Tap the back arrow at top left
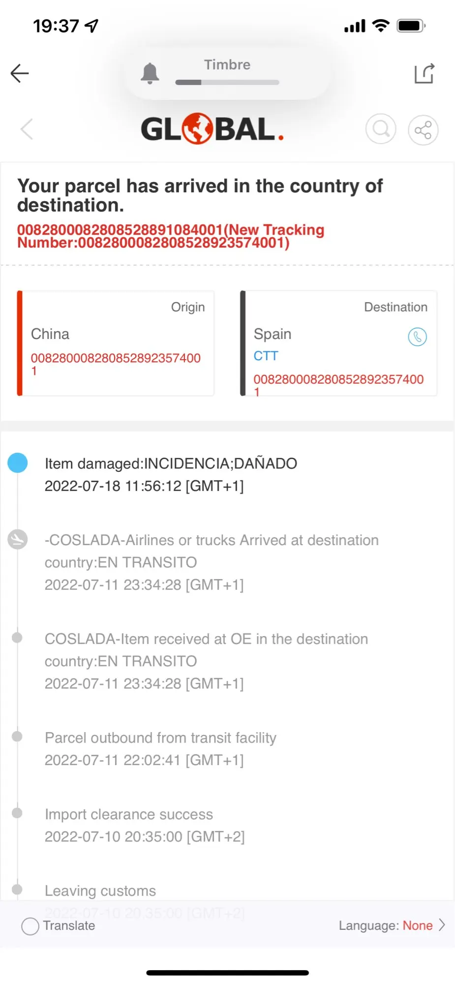455x984 pixels. (20, 74)
